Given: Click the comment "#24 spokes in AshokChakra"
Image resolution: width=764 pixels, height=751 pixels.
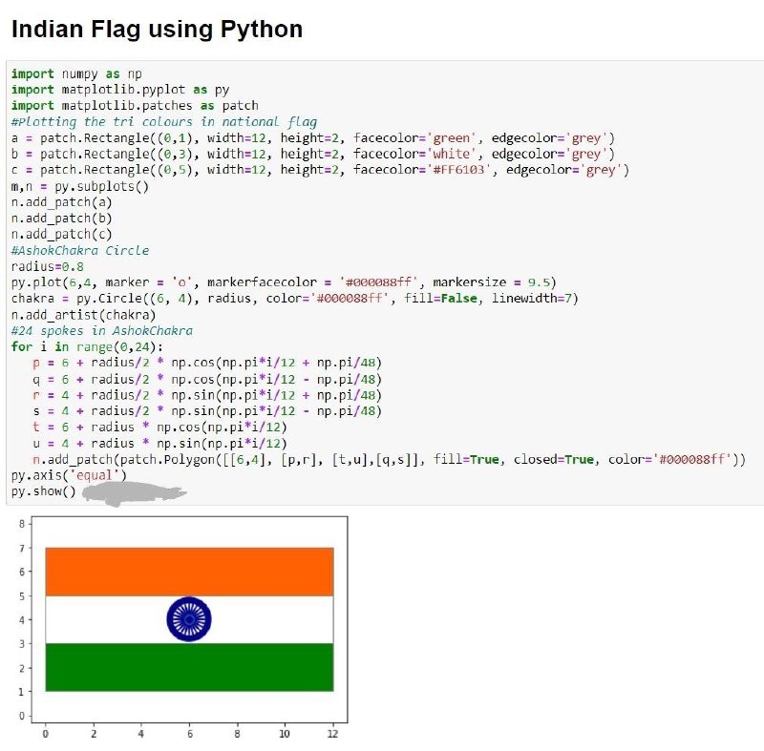Looking at the screenshot, I should click(x=102, y=331).
